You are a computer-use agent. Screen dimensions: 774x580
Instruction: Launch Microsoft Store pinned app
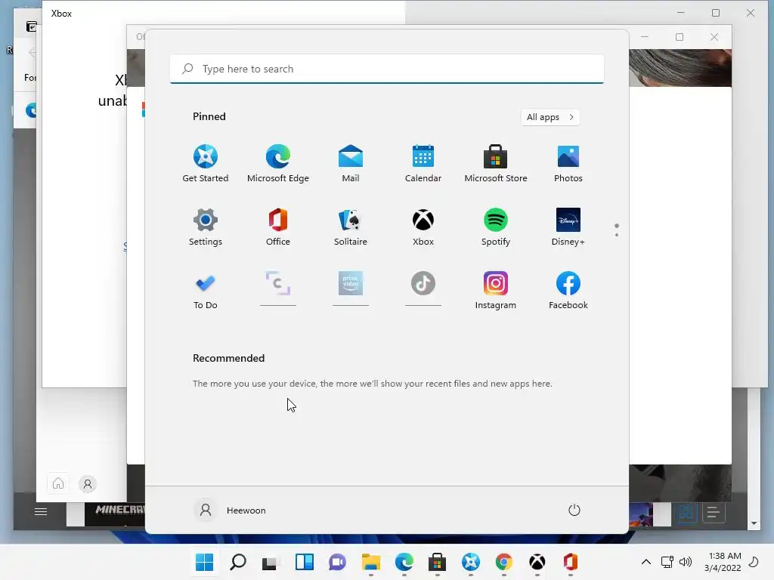click(496, 164)
